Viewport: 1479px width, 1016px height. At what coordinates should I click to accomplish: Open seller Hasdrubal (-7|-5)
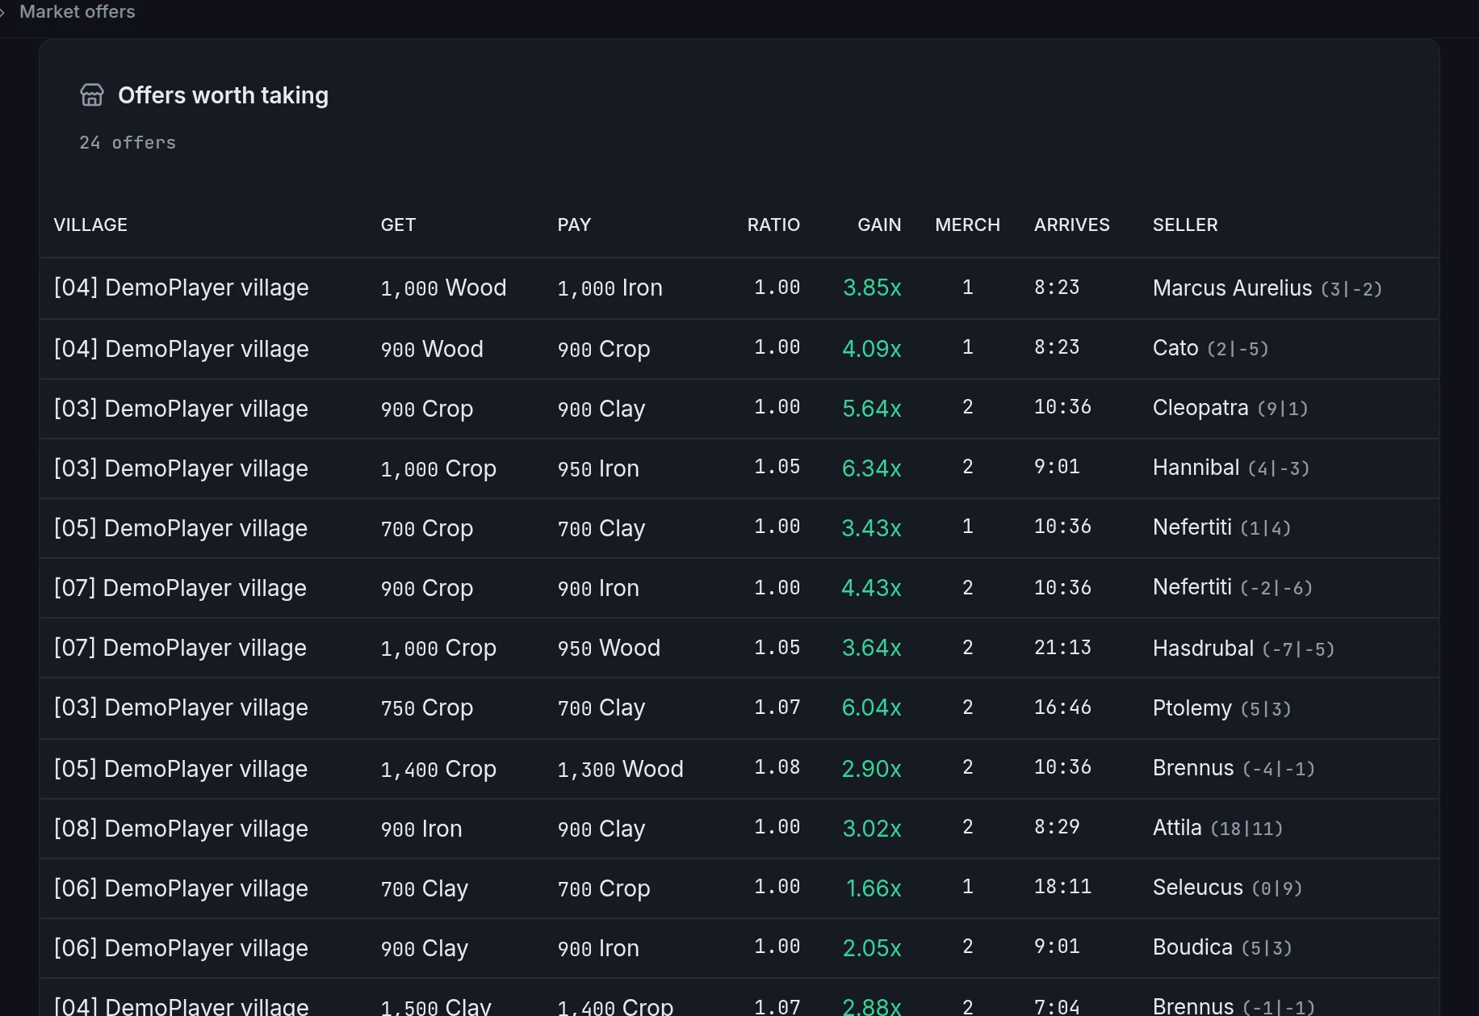[x=1243, y=649]
